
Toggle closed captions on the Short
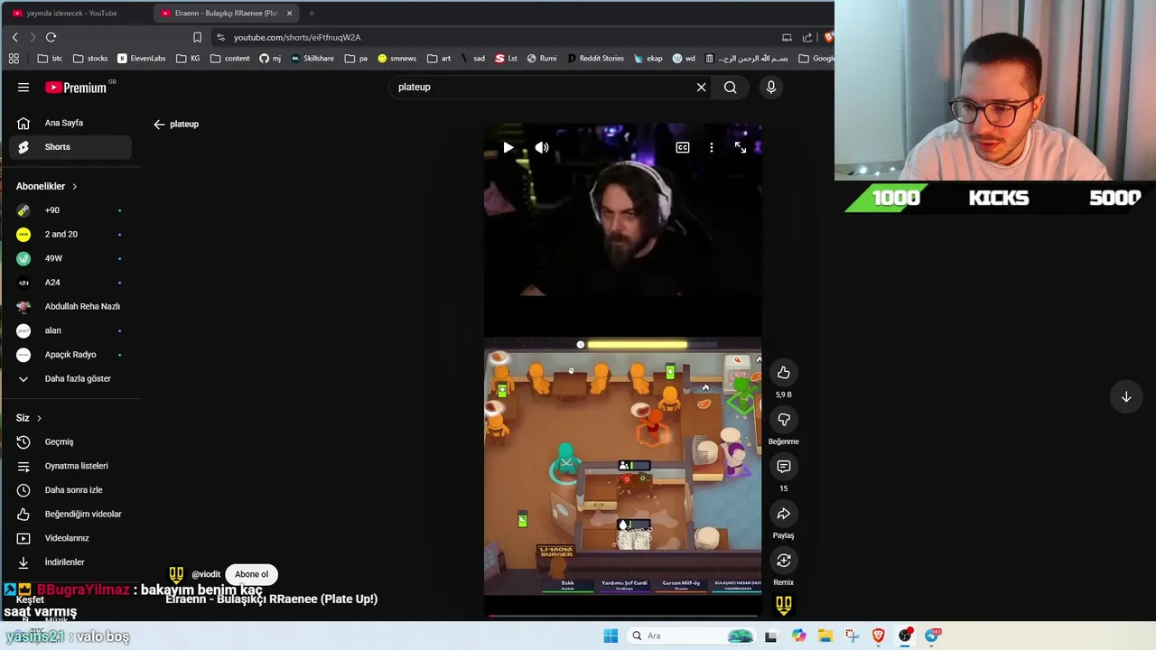coord(683,147)
